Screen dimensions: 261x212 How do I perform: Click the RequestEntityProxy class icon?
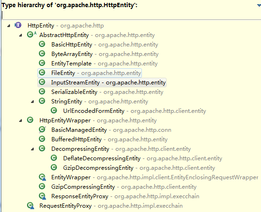pos(31,206)
